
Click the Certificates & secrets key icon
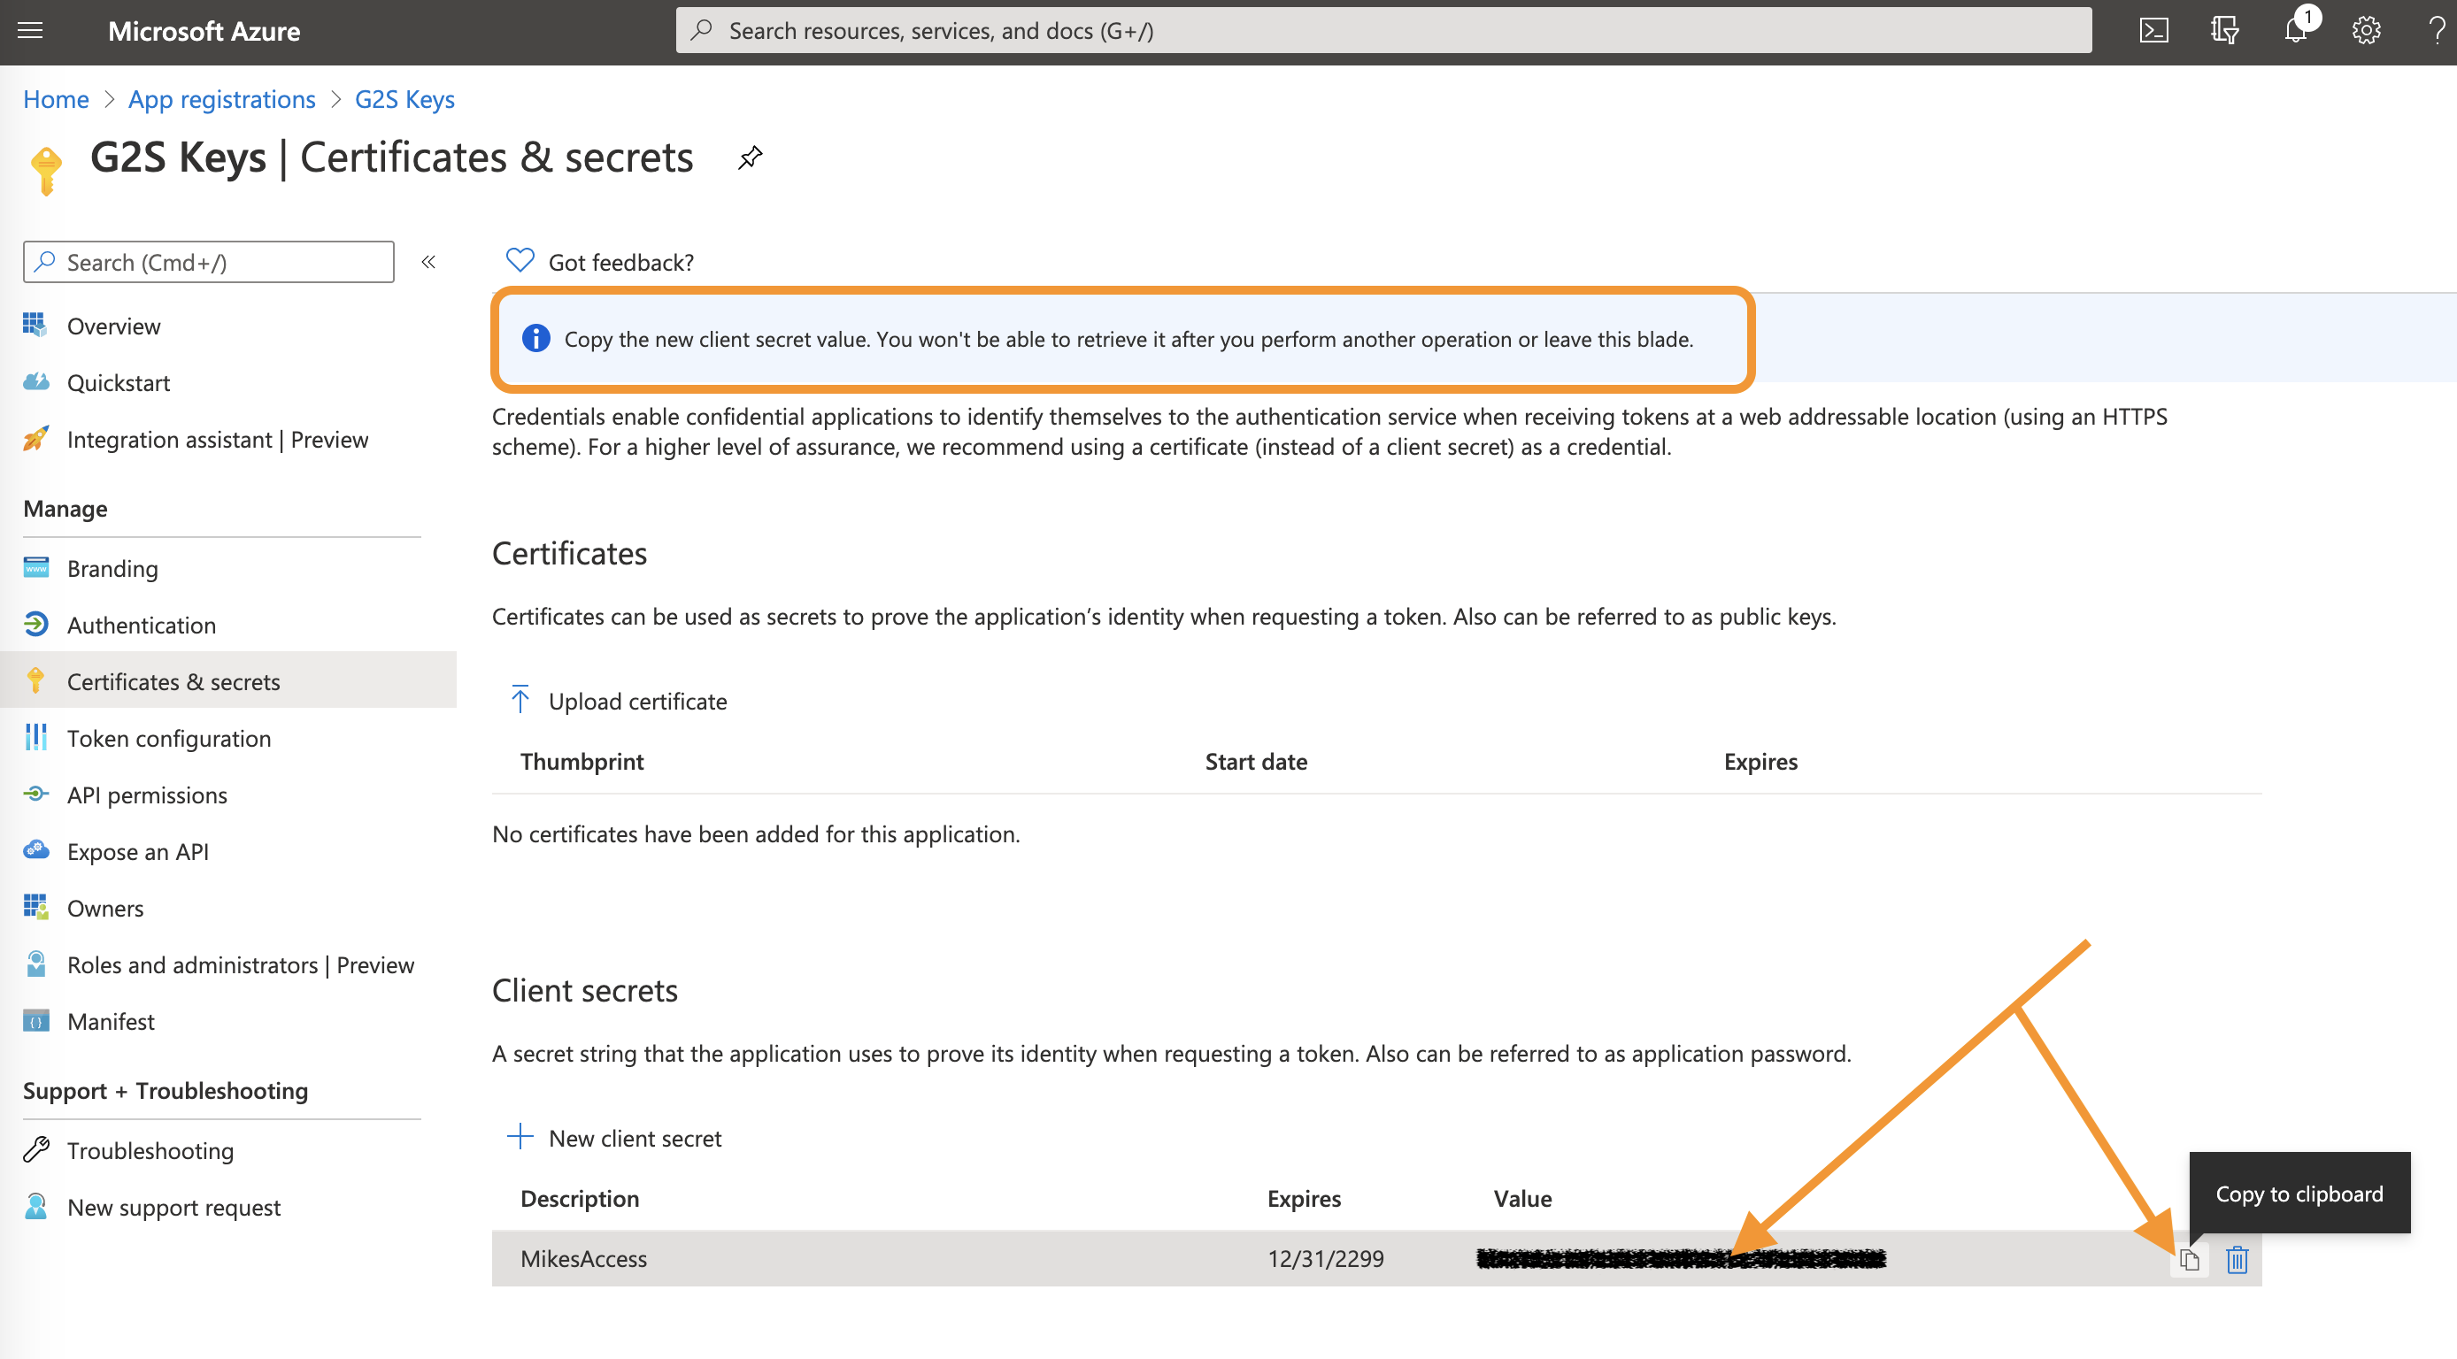(x=34, y=679)
